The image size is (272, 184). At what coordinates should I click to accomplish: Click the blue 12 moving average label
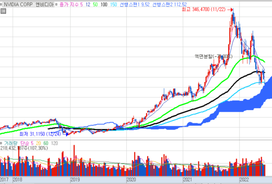click(x=88, y=4)
